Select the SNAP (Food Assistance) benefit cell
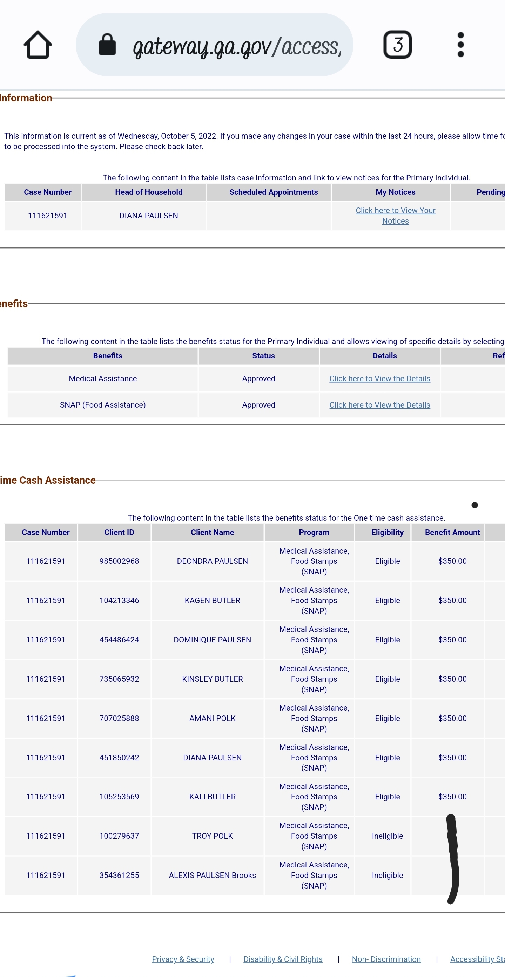The width and height of the screenshot is (505, 977). click(103, 405)
